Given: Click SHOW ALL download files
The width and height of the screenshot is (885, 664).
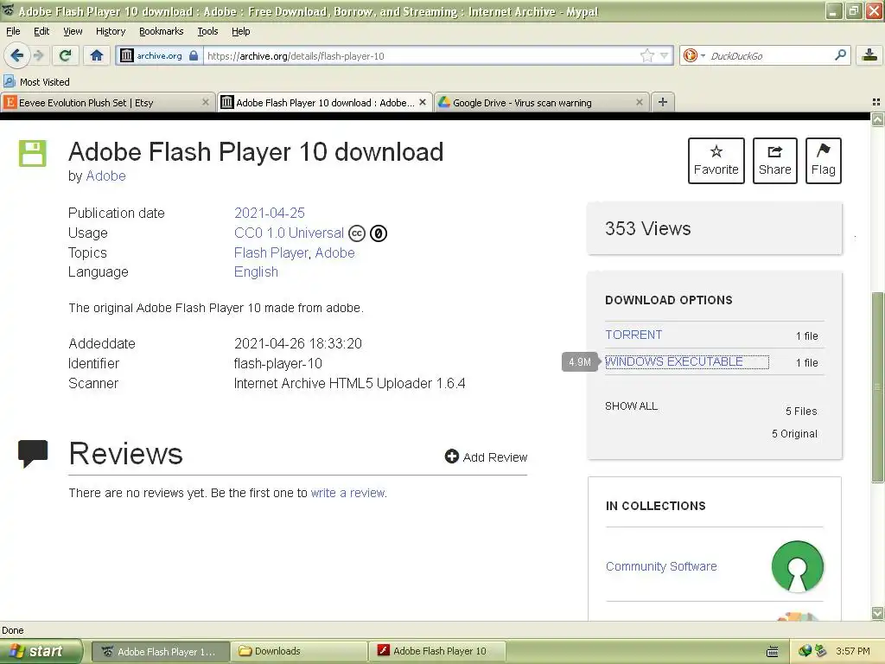Looking at the screenshot, I should (x=631, y=406).
